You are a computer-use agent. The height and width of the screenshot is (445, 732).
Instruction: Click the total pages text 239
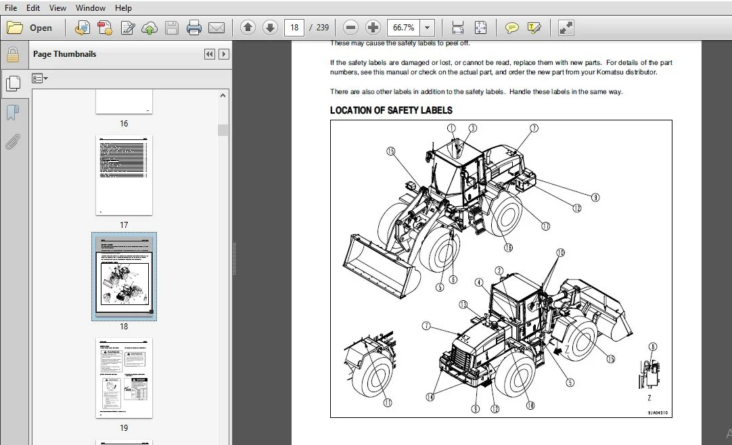(x=323, y=28)
